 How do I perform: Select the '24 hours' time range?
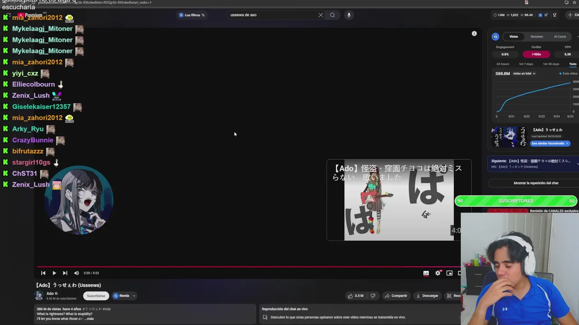(503, 64)
